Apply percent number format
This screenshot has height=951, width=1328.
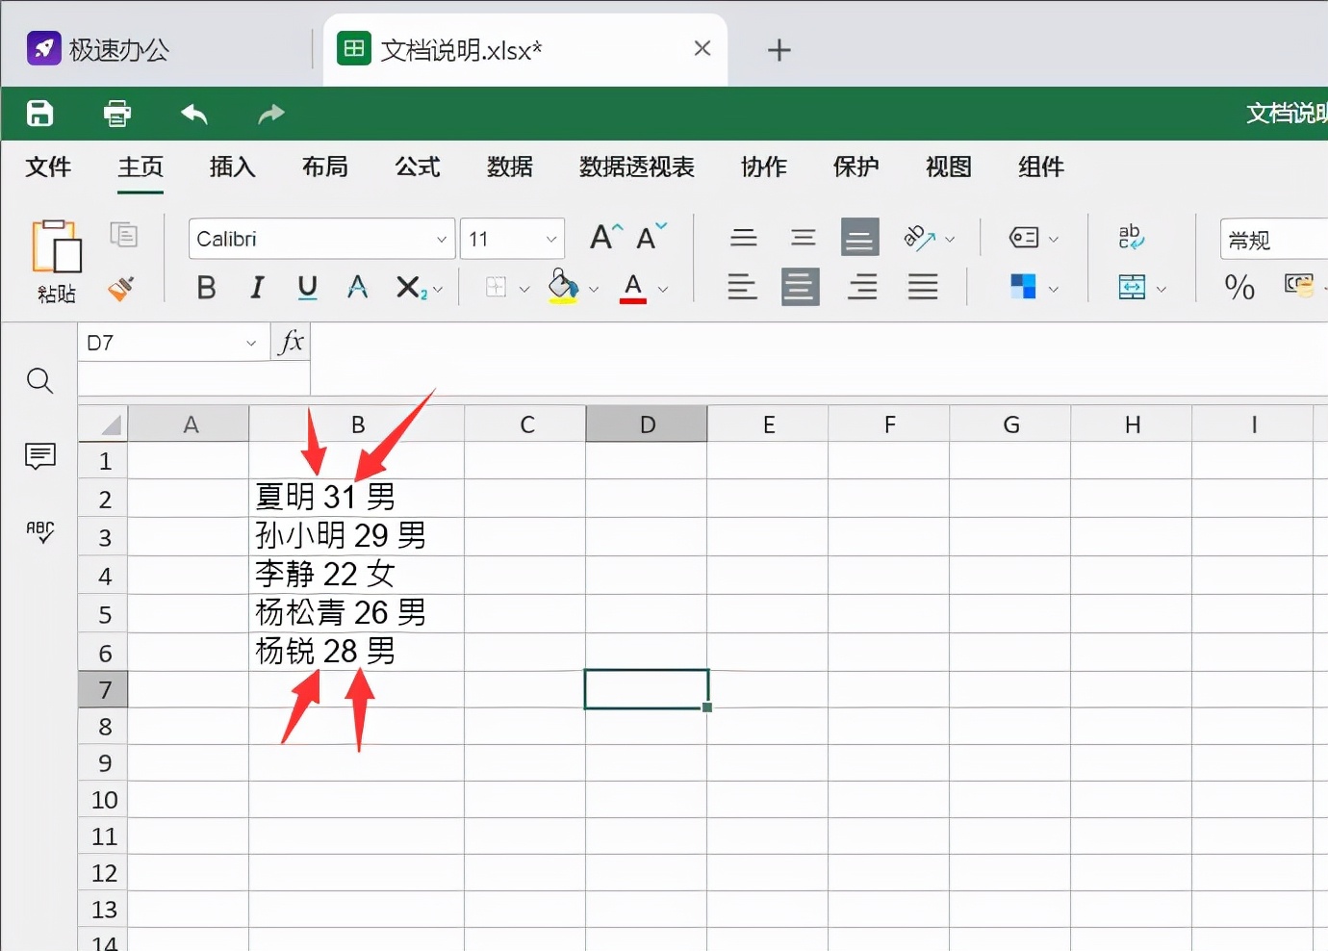[1239, 287]
